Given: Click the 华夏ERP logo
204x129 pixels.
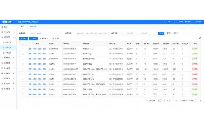Looking at the screenshot, I should [7, 22].
